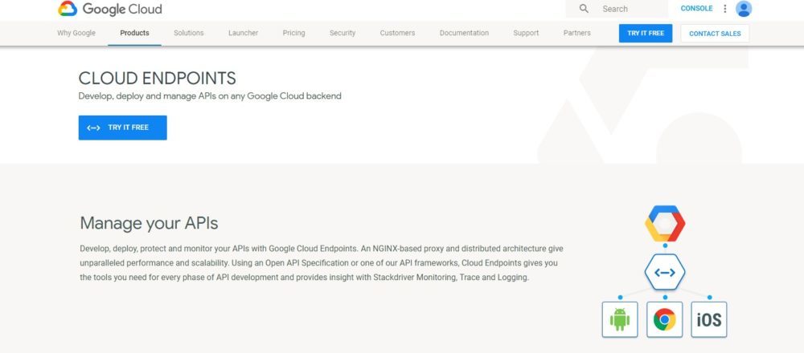Viewport: 804px width, 353px height.
Task: Open the Pricing section
Action: [x=293, y=33]
